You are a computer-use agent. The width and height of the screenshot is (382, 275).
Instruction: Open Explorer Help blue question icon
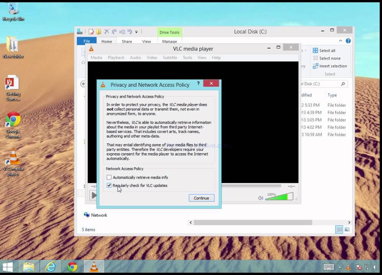(x=348, y=41)
